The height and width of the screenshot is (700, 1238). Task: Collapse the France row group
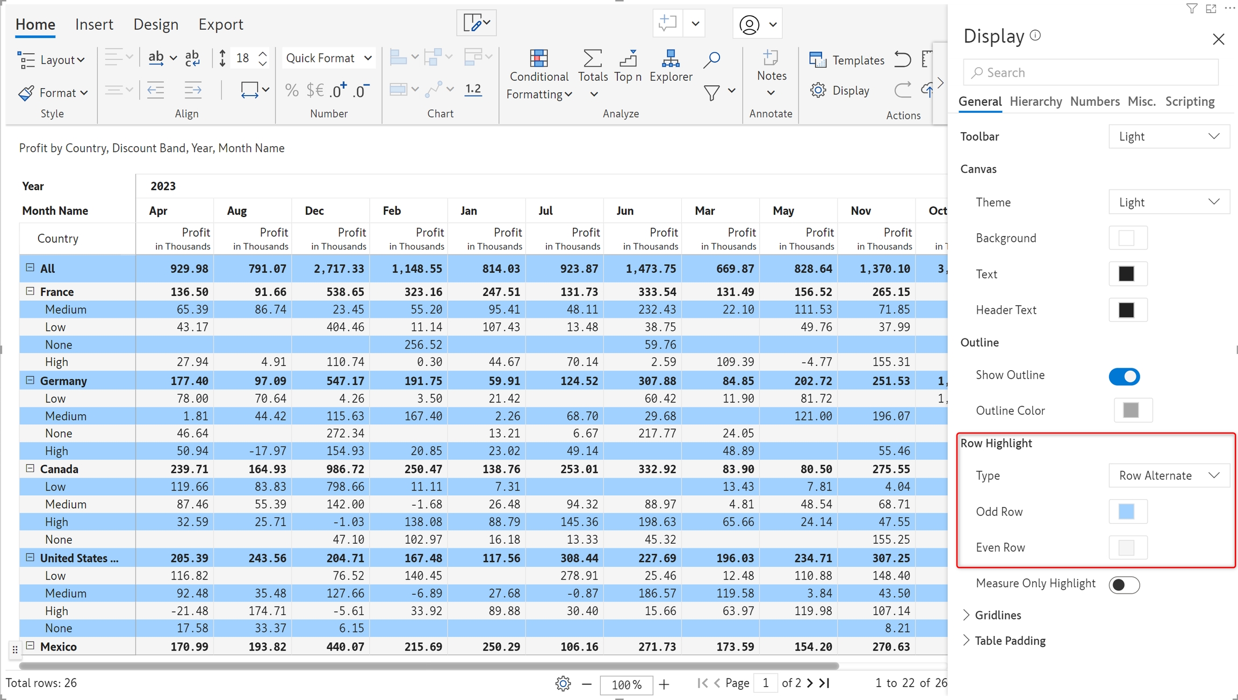pyautogui.click(x=30, y=291)
